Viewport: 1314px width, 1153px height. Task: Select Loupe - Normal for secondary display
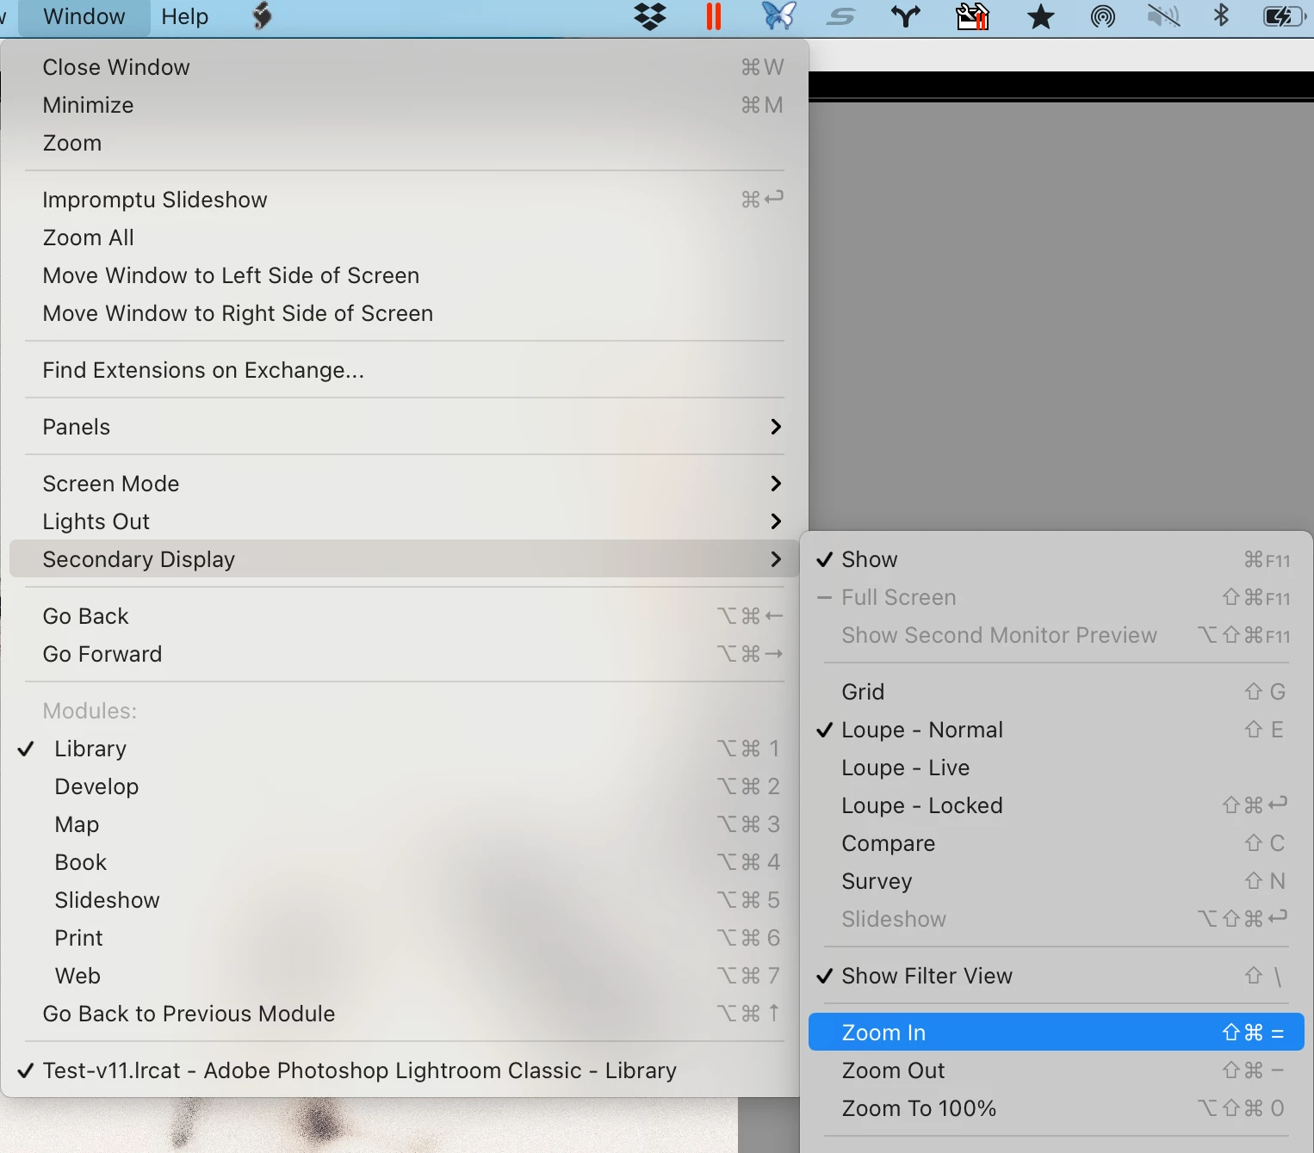coord(1057,730)
